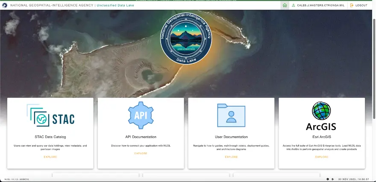Click the NGA seal icon in header

tap(4, 5)
